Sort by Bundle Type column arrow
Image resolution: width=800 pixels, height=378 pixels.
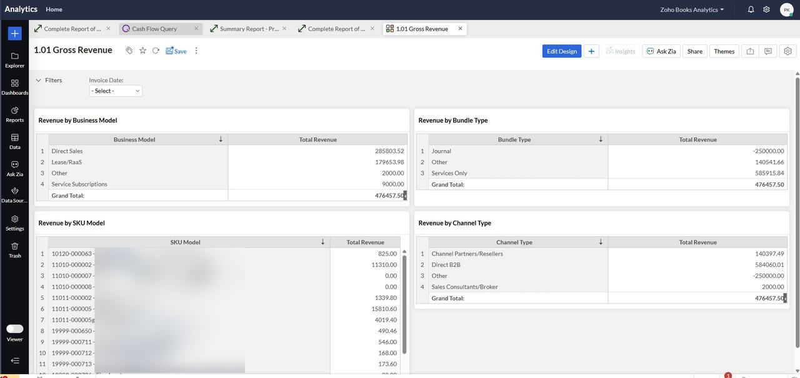(x=601, y=139)
